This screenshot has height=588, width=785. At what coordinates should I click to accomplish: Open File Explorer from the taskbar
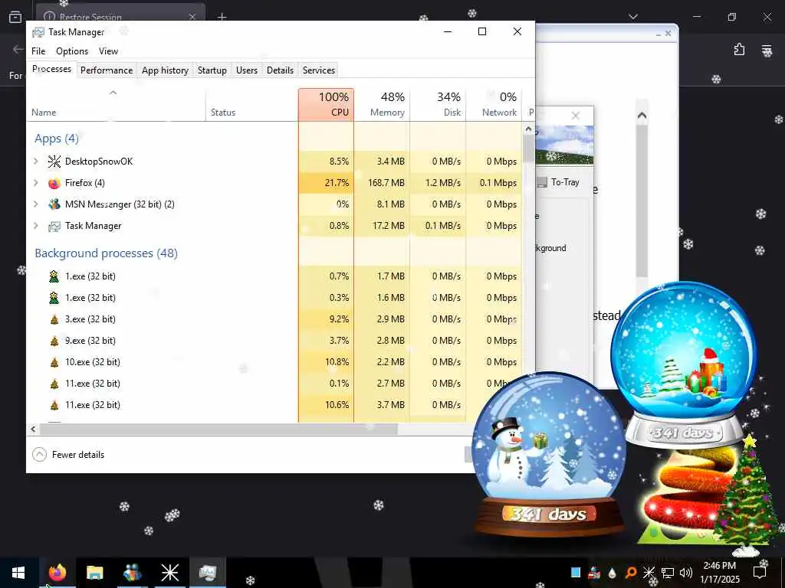click(94, 572)
